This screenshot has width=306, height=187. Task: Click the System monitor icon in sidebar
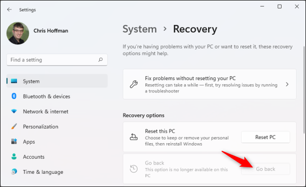(x=14, y=81)
